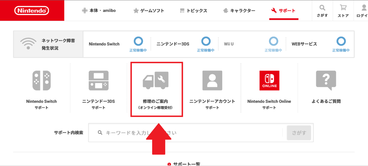Click the wifi icon in network status
The width and height of the screenshot is (368, 166).
(28, 44)
